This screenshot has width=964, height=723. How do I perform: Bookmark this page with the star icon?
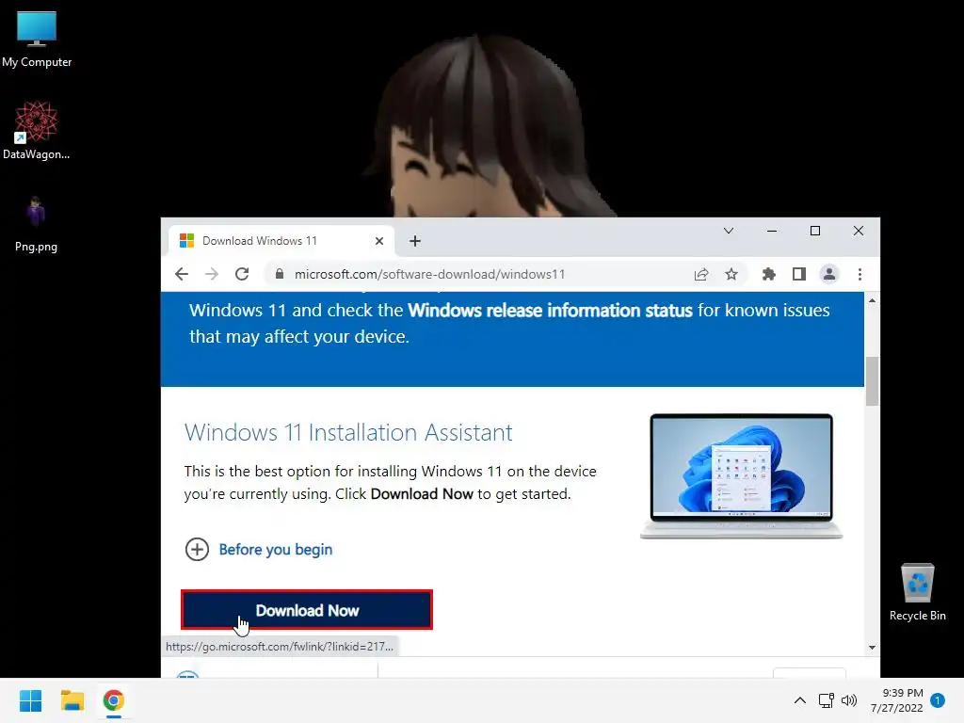click(x=731, y=274)
